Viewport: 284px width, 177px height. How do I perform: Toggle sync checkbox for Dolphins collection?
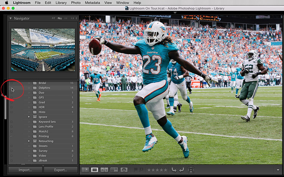coord(11,88)
